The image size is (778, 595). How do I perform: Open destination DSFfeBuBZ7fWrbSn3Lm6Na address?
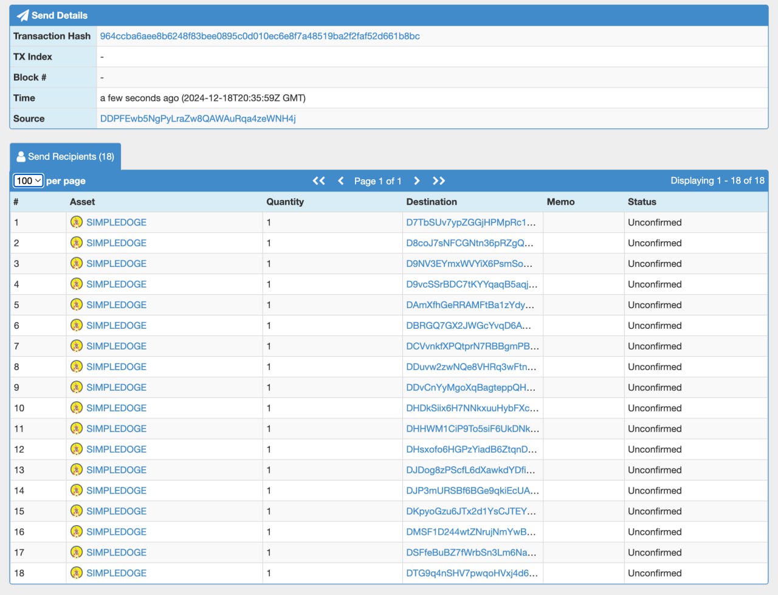point(472,552)
